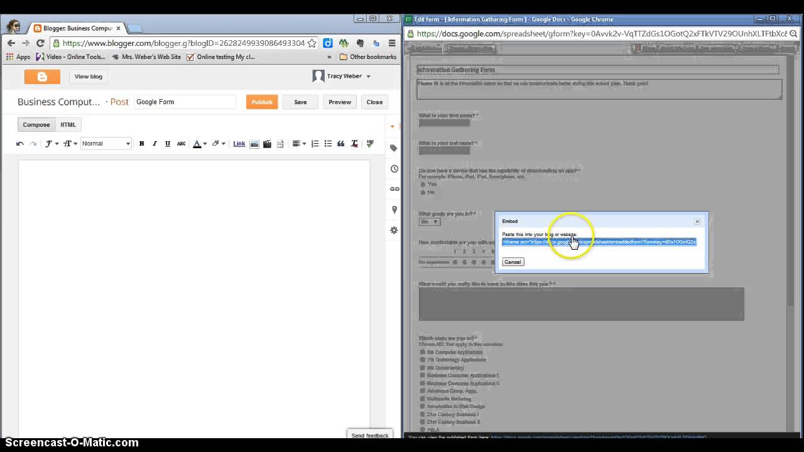The width and height of the screenshot is (804, 452).
Task: Save the blog post draft
Action: (x=300, y=102)
